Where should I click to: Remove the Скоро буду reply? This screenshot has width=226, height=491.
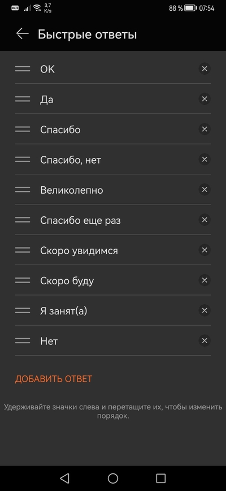coord(205,280)
